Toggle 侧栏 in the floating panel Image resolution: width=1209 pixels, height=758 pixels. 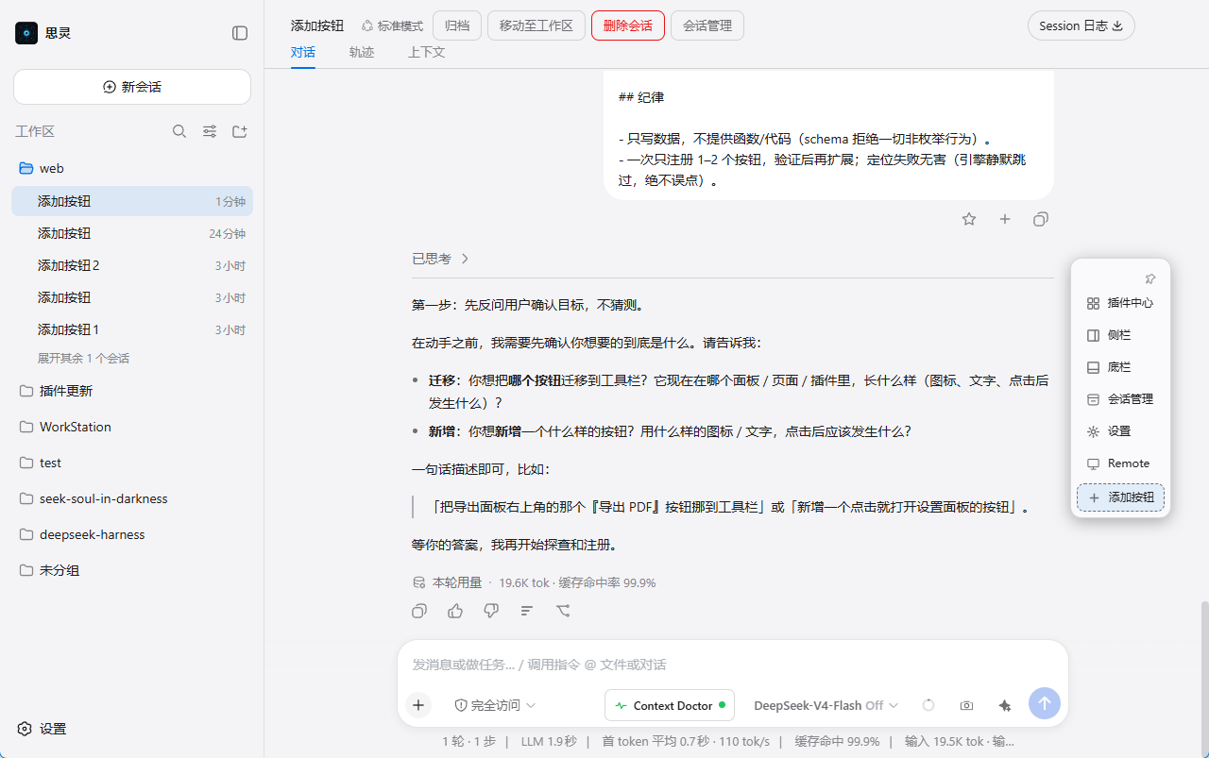(x=1120, y=335)
